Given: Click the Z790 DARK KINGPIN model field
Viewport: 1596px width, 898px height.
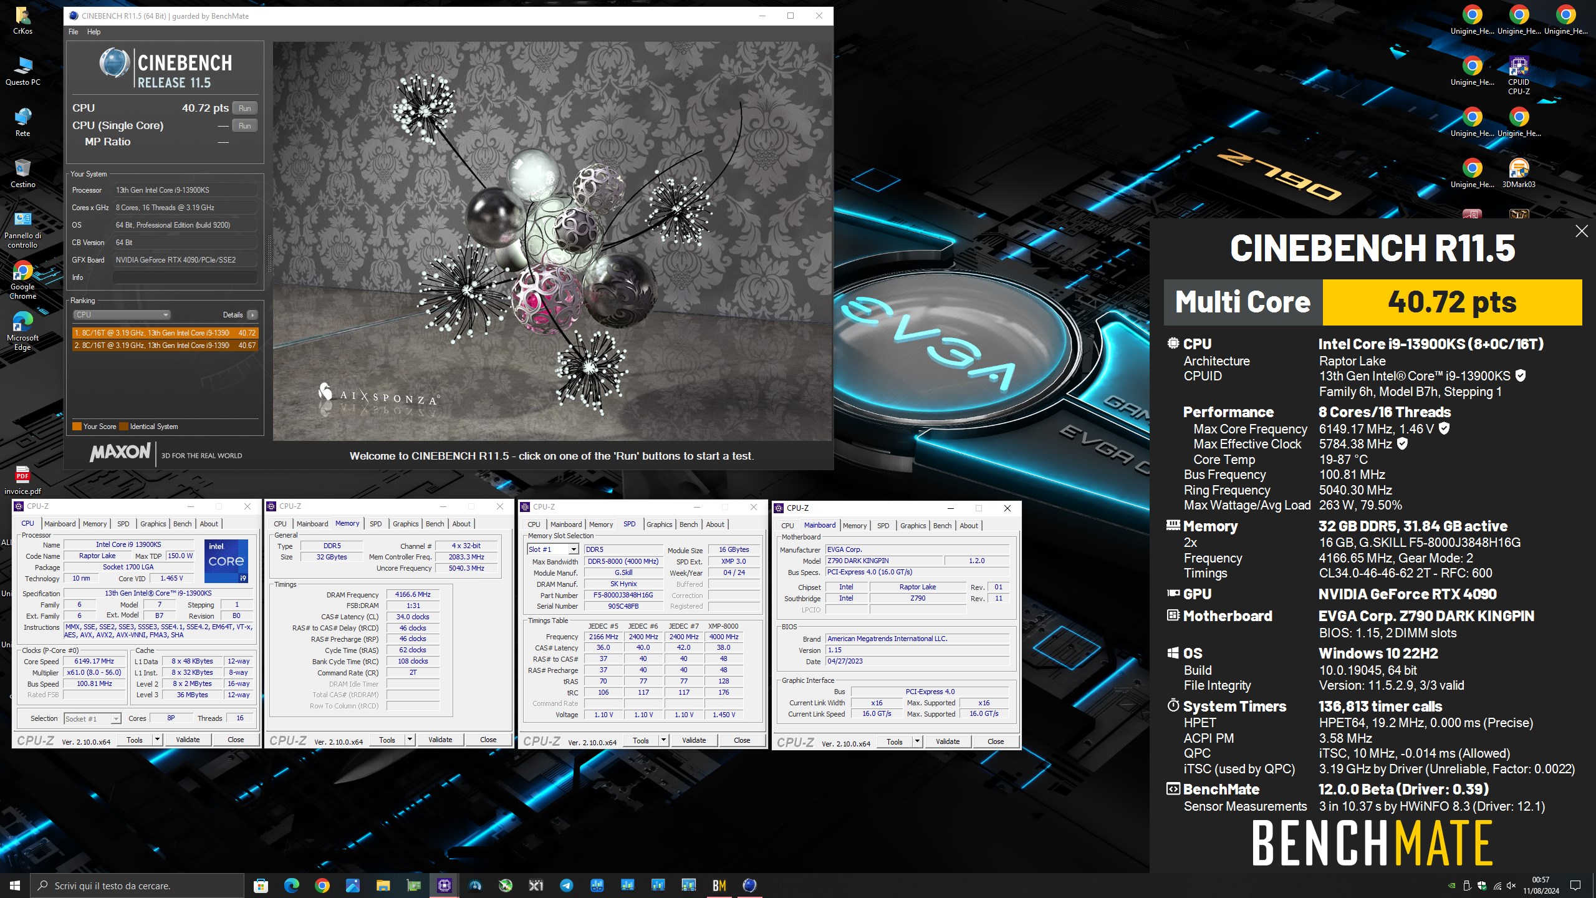Looking at the screenshot, I should pyautogui.click(x=883, y=561).
